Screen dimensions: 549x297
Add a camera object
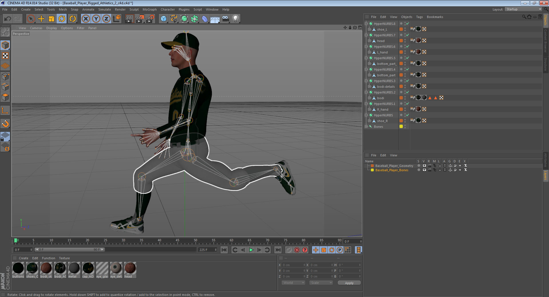[225, 19]
